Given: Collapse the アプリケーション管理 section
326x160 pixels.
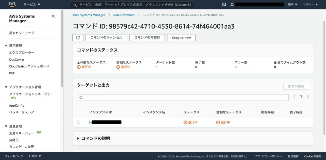Looking at the screenshot, I should (6, 87).
